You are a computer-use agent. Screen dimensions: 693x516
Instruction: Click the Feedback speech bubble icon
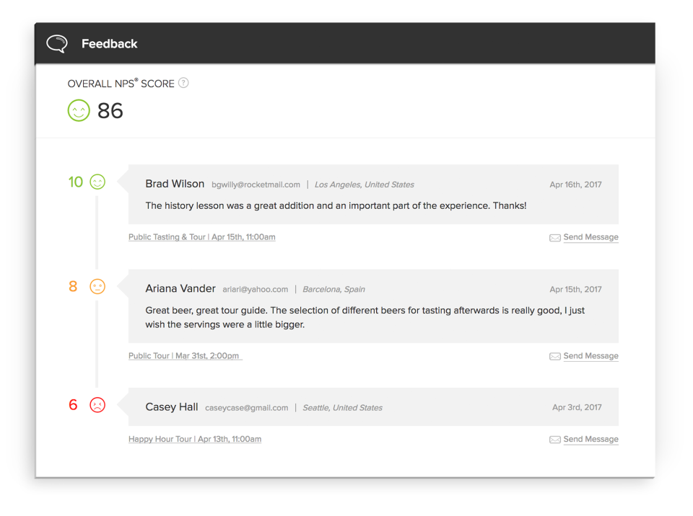coord(57,44)
